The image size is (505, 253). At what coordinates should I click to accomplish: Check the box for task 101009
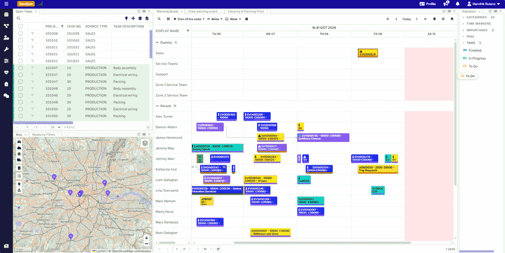[x=21, y=33]
